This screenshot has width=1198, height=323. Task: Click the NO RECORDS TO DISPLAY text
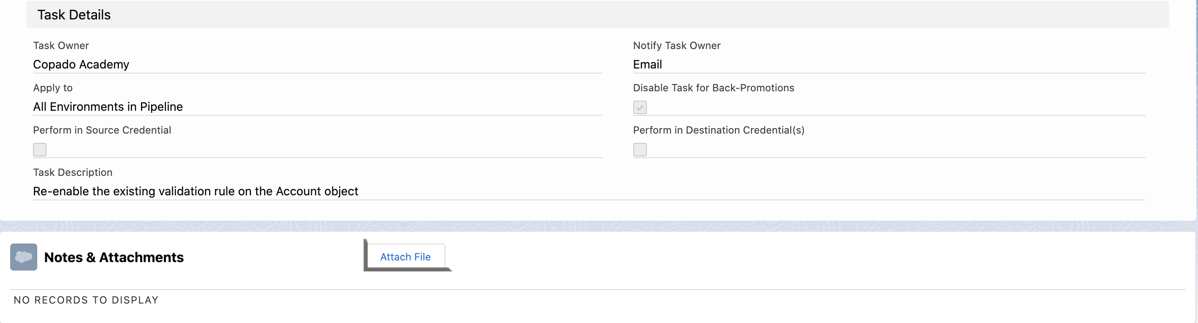[86, 300]
